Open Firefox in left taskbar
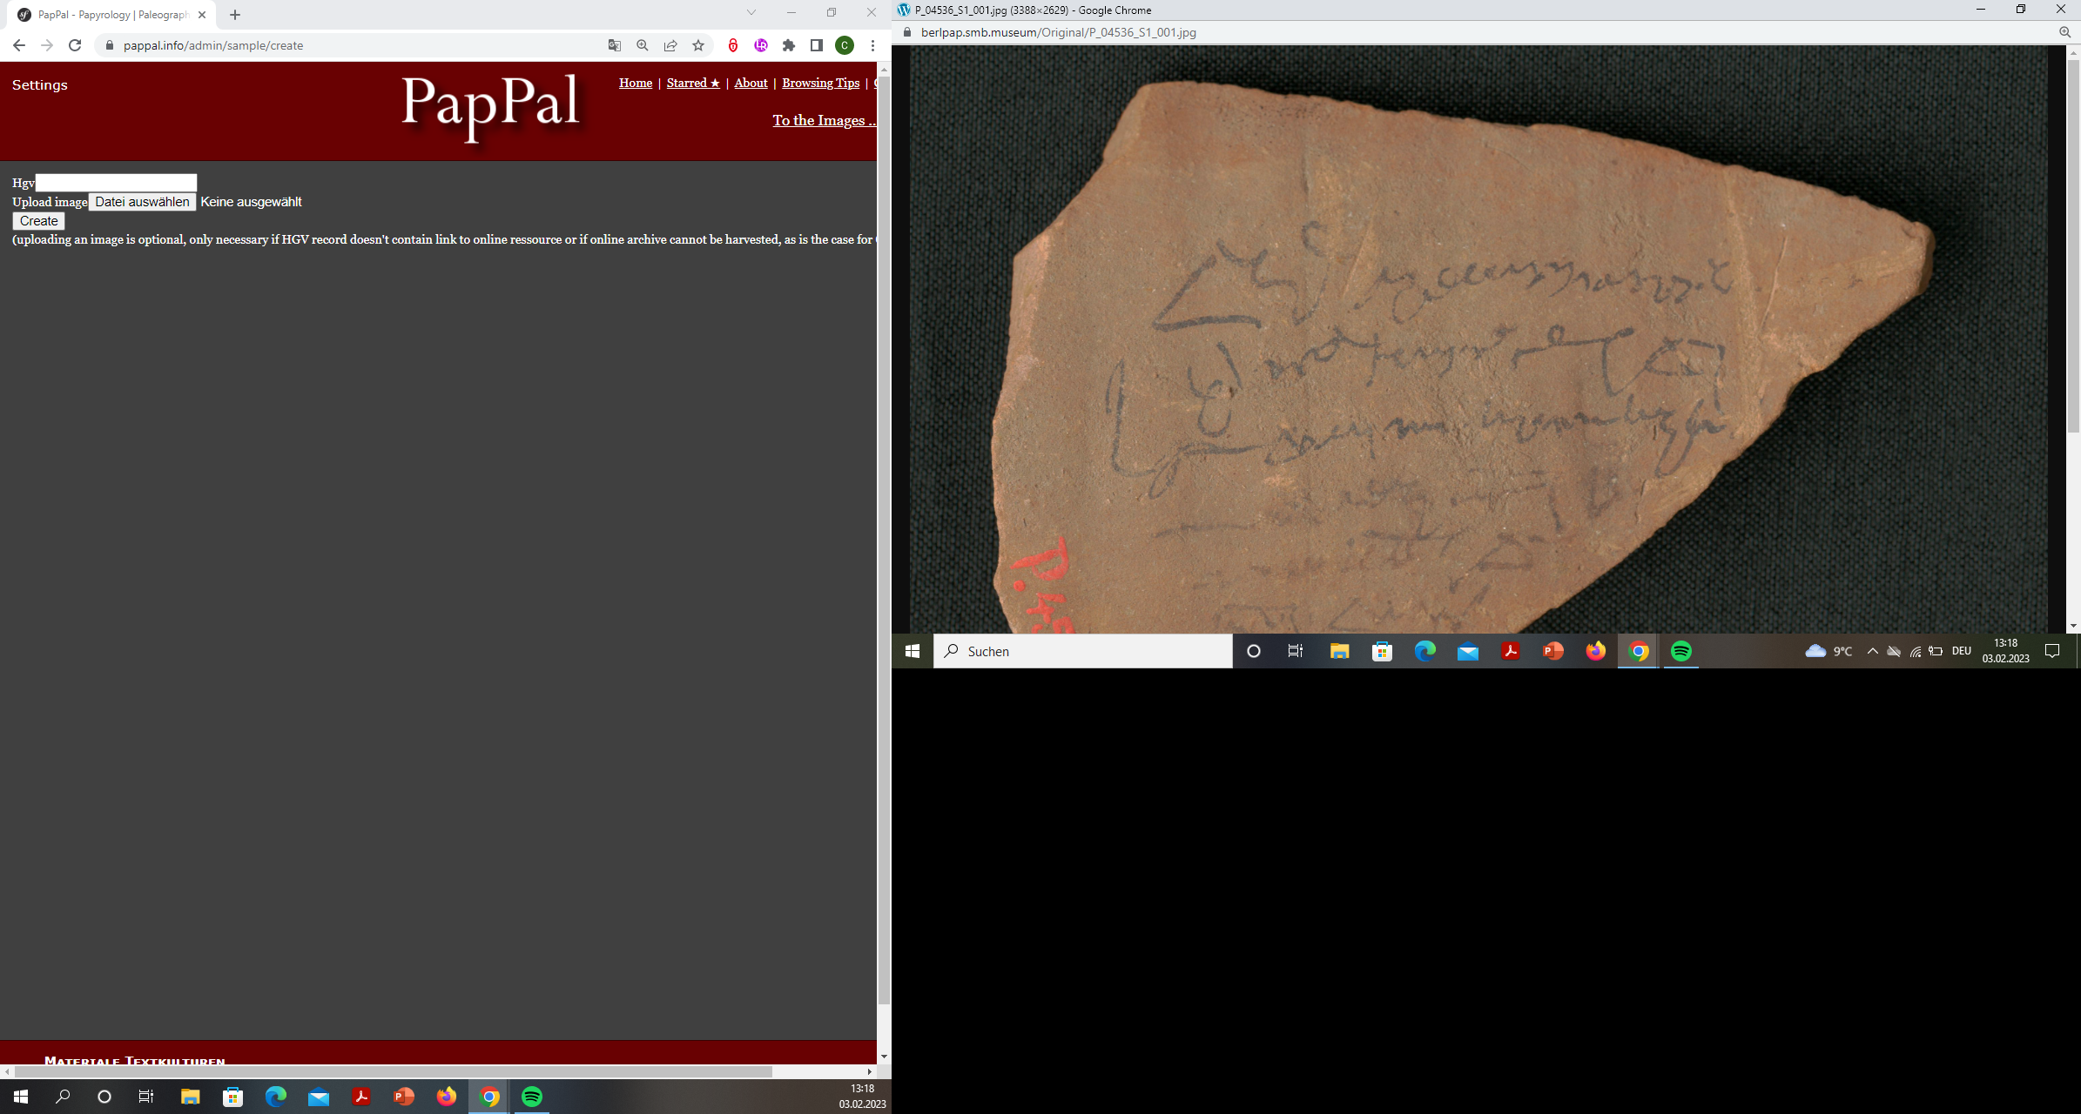The width and height of the screenshot is (2081, 1114). click(446, 1097)
